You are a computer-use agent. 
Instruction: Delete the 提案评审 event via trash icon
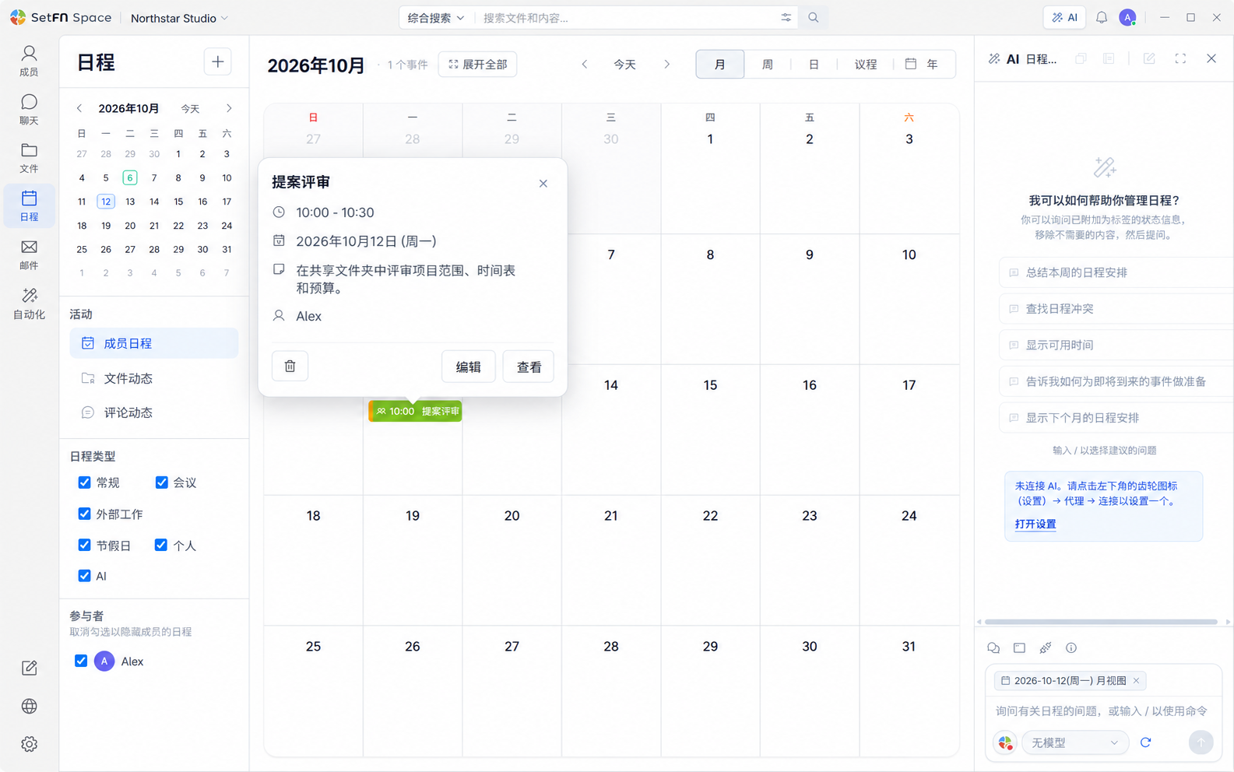[290, 366]
